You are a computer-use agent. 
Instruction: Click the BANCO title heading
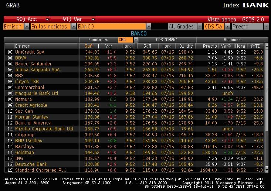coord(139,34)
